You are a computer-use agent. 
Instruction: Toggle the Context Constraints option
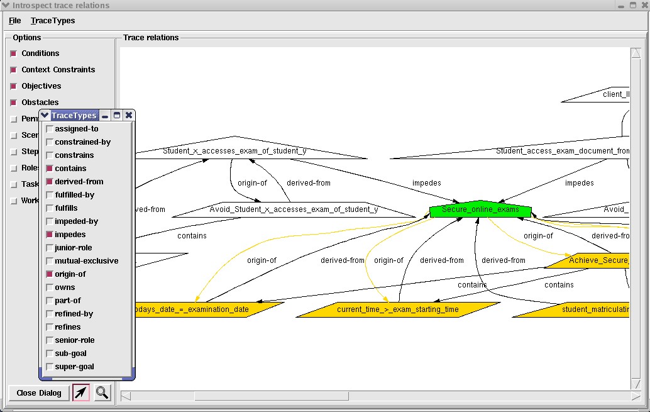click(x=14, y=70)
